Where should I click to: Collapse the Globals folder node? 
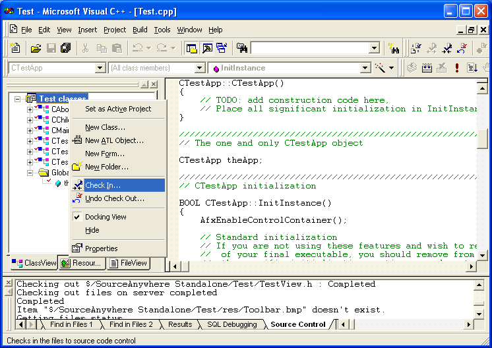pos(30,173)
